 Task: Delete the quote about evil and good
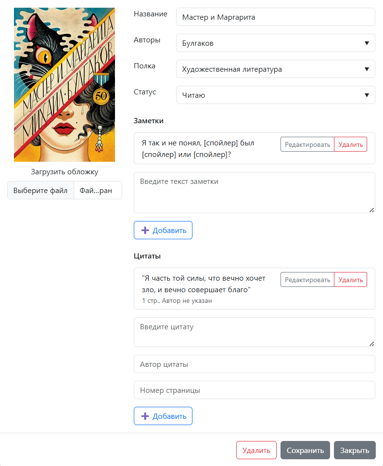[350, 280]
